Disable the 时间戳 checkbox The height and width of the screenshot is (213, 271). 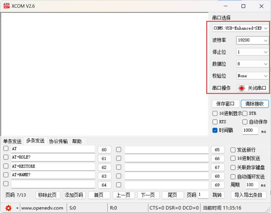coord(215,130)
